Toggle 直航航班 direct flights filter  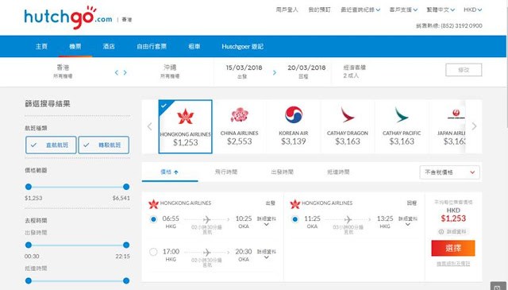click(x=51, y=145)
